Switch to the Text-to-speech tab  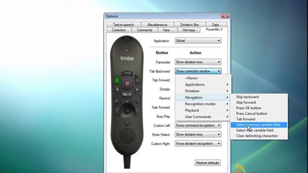(124, 25)
